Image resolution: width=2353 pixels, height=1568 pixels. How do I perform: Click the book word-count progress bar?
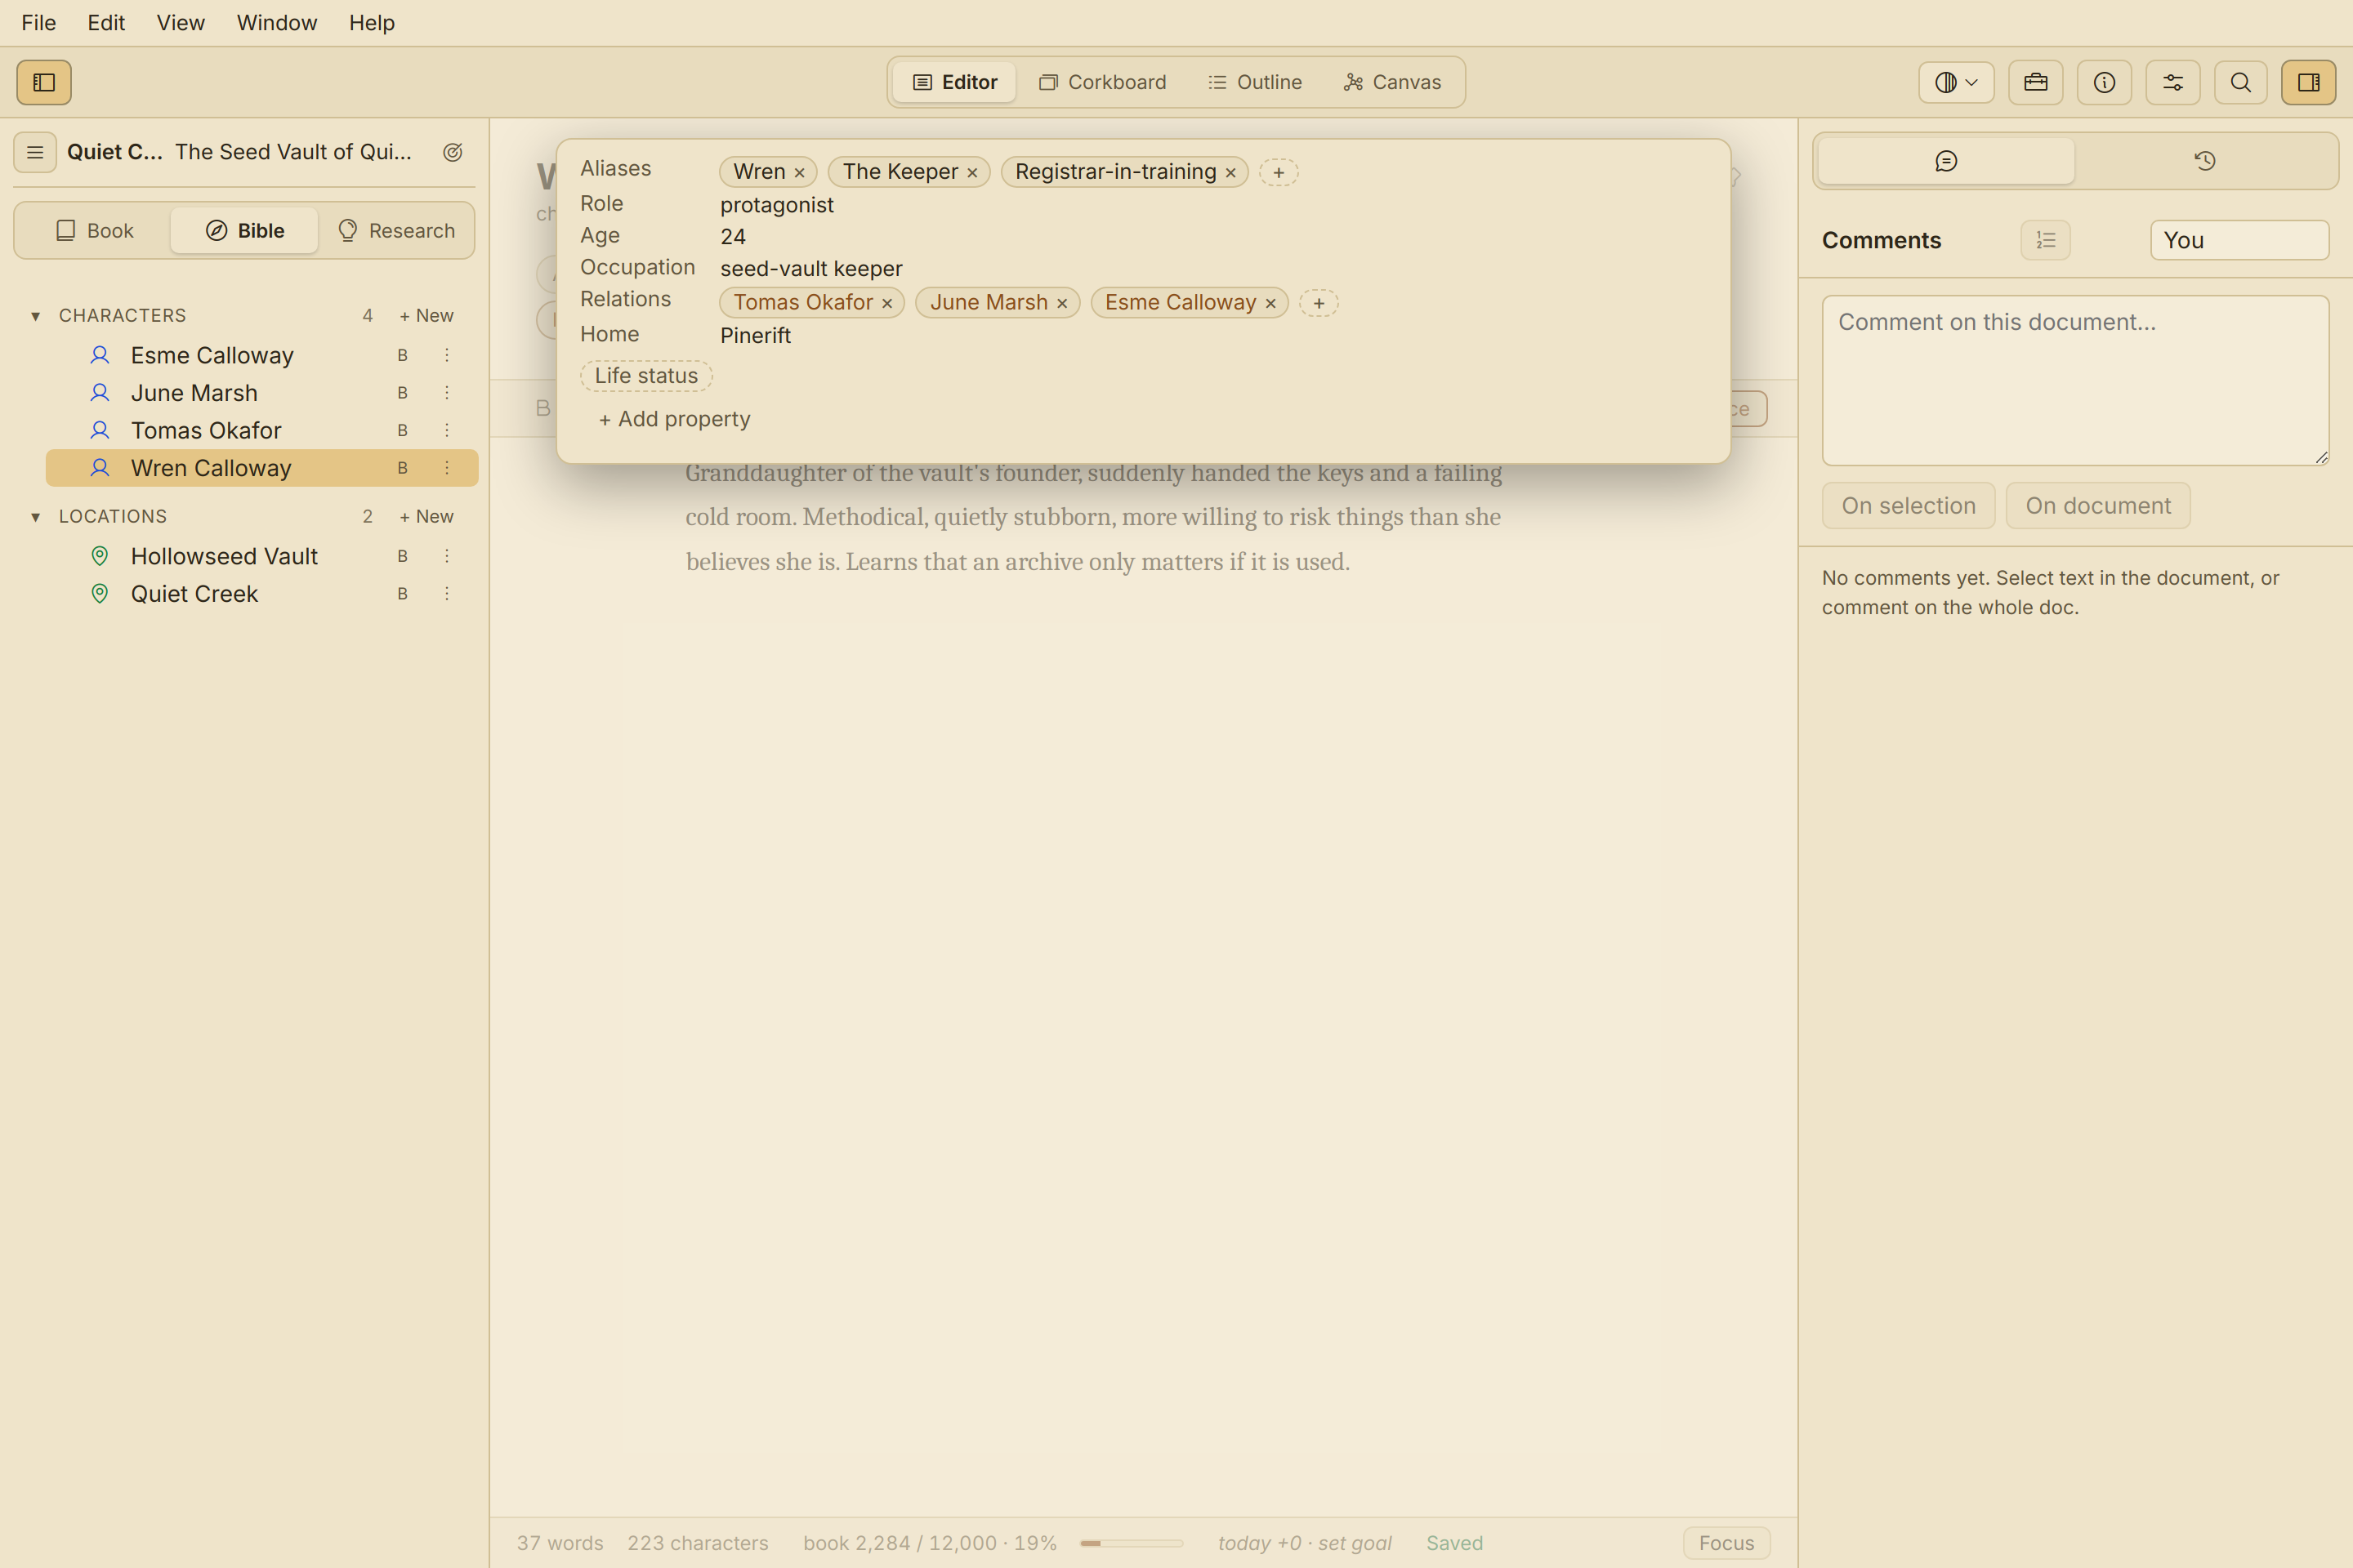(x=1132, y=1543)
